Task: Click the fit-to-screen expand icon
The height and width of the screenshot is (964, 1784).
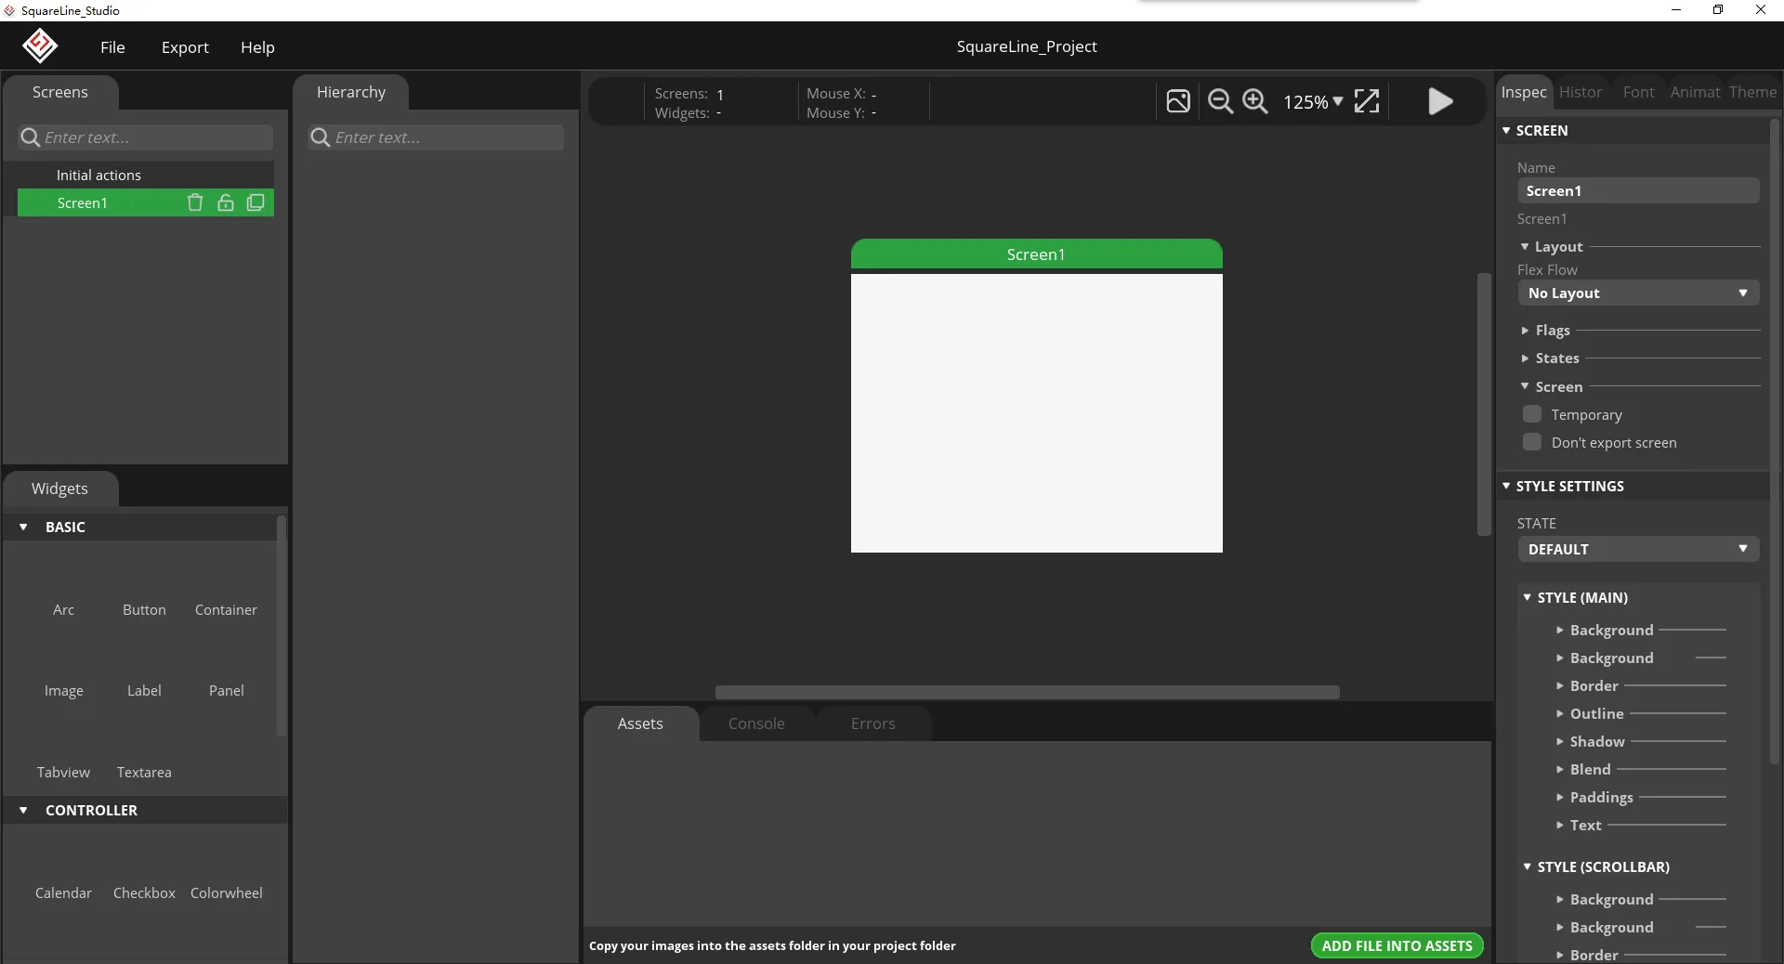Action: coord(1367,101)
